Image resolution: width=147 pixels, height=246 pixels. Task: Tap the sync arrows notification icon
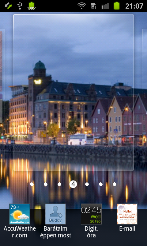click(8, 6)
